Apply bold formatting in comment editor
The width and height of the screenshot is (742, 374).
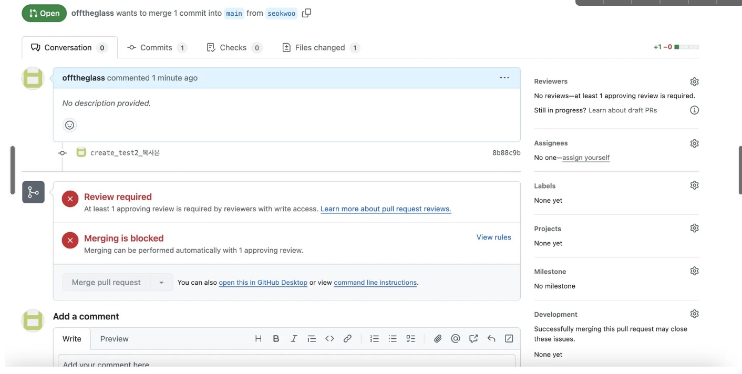[x=276, y=339]
